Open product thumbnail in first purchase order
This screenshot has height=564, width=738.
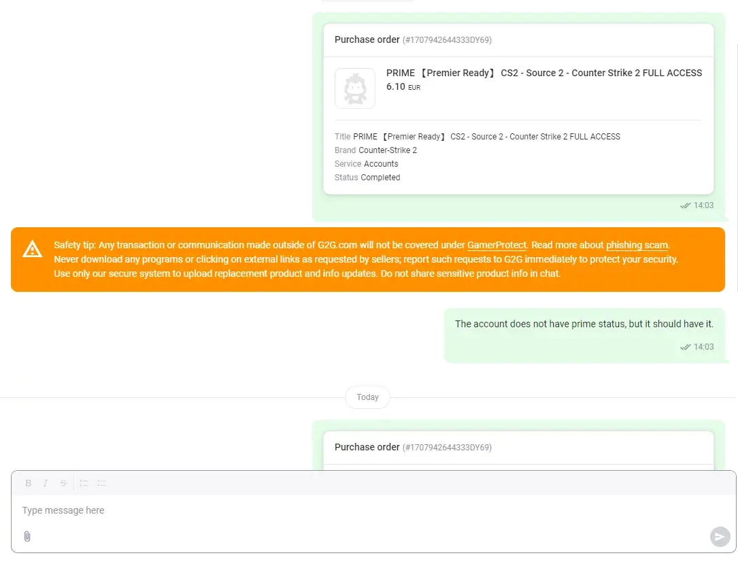pyautogui.click(x=355, y=88)
